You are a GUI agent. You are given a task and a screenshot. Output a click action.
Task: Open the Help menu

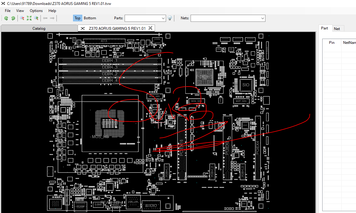[52, 11]
